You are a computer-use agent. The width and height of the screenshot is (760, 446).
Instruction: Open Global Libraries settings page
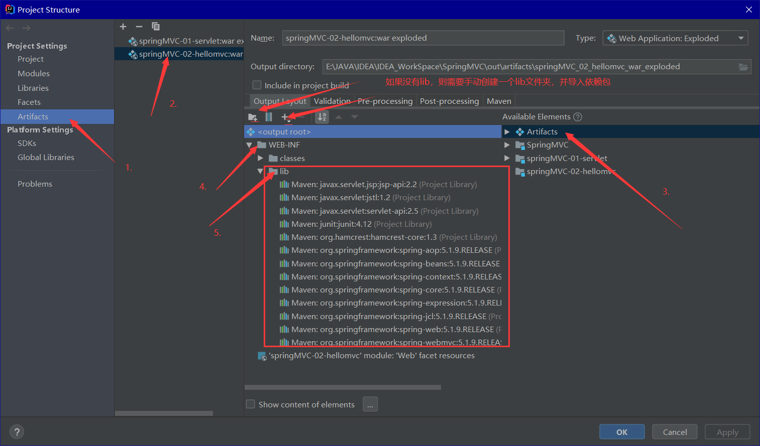[46, 158]
